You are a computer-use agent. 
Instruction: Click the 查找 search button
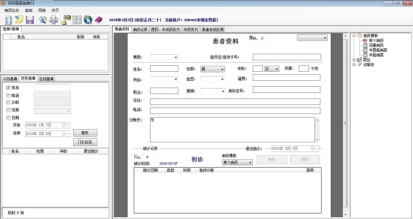85,133
